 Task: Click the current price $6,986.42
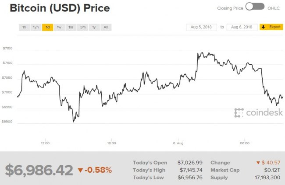click(x=39, y=170)
